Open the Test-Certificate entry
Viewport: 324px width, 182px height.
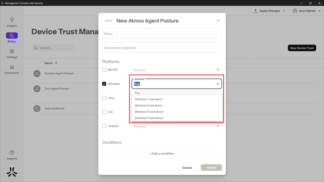pos(54,108)
